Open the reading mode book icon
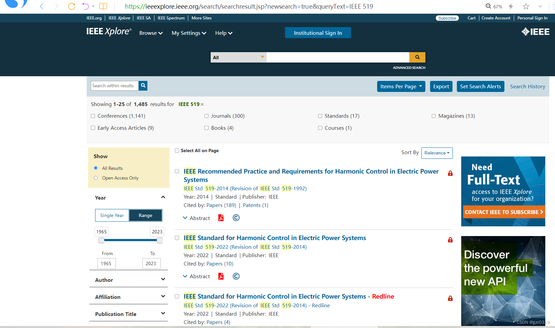The height and width of the screenshot is (328, 555). [103, 6]
